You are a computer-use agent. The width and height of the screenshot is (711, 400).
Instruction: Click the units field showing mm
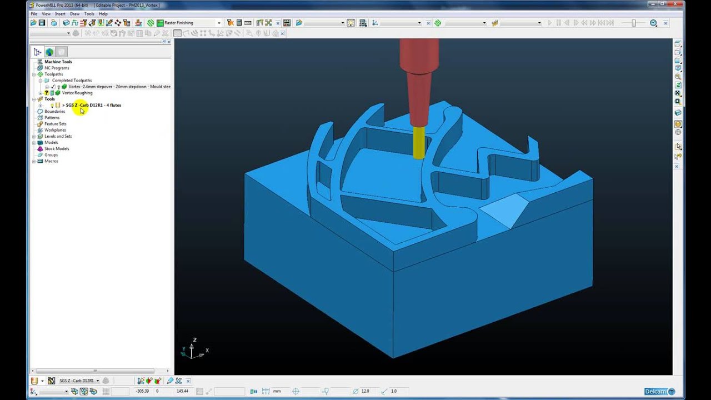(x=280, y=391)
